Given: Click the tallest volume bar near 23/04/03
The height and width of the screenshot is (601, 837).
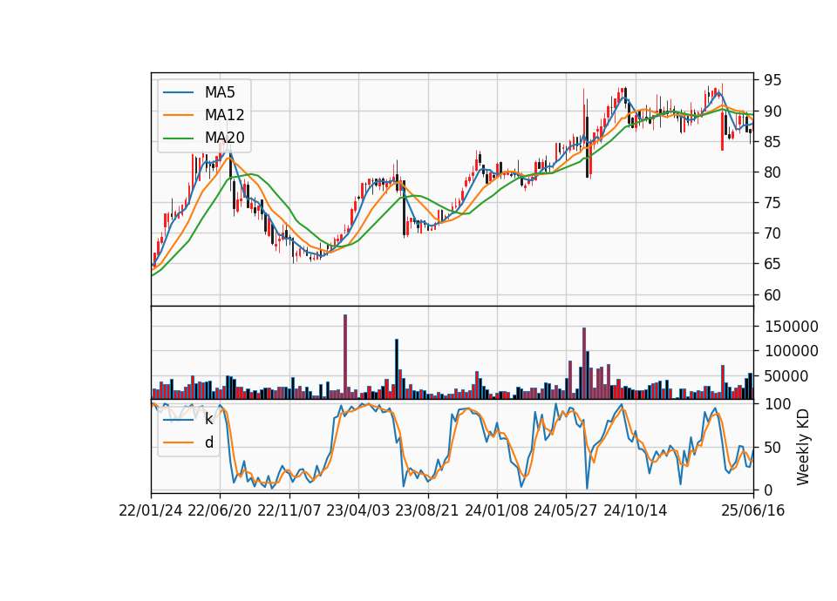Looking at the screenshot, I should point(345,357).
